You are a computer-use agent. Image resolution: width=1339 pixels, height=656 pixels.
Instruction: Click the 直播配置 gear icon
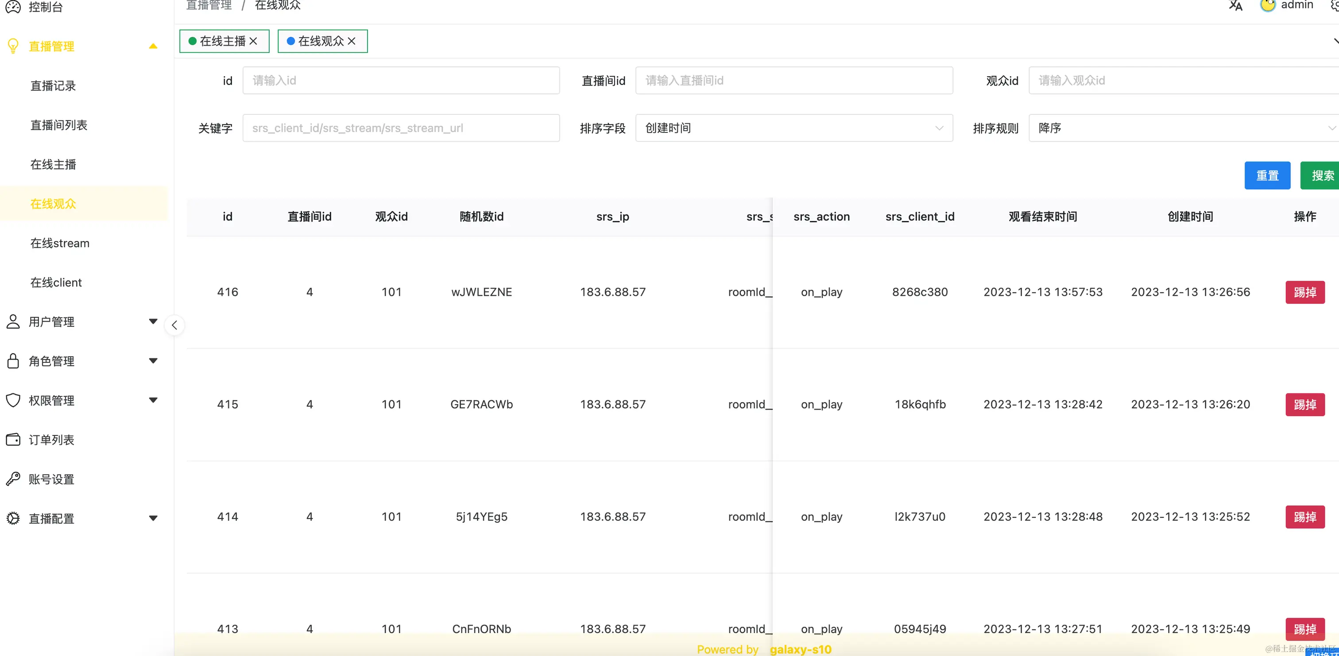tap(13, 518)
